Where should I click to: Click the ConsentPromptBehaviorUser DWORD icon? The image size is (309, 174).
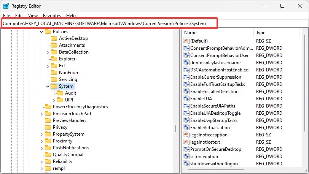tap(186, 55)
